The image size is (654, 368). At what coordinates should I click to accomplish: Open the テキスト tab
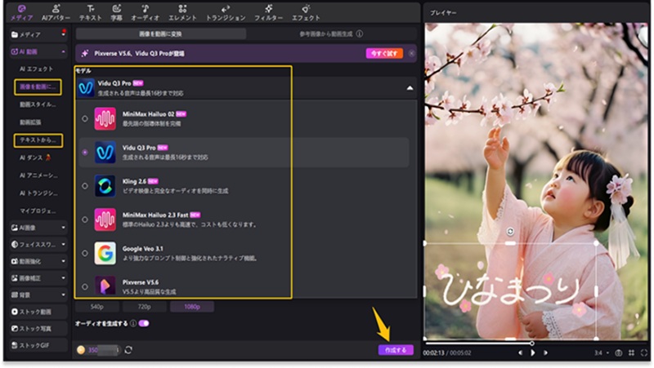tap(91, 13)
